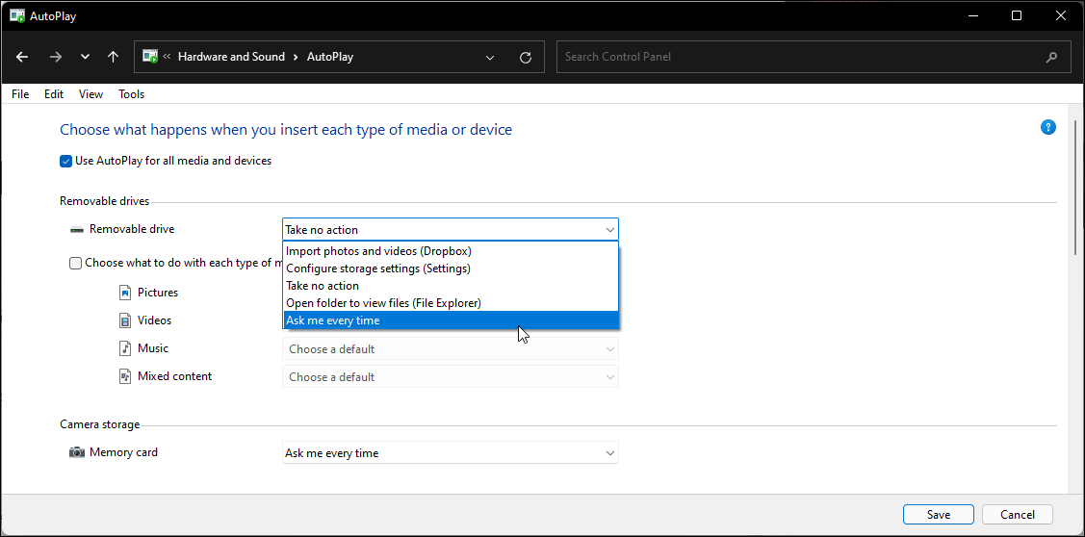Click the up-one-level arrow icon
The image size is (1085, 537).
coord(113,57)
